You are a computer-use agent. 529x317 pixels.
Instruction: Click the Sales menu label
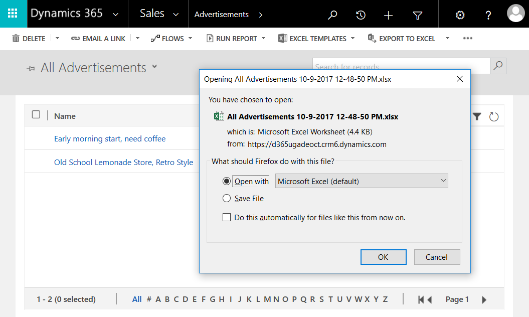tap(152, 14)
